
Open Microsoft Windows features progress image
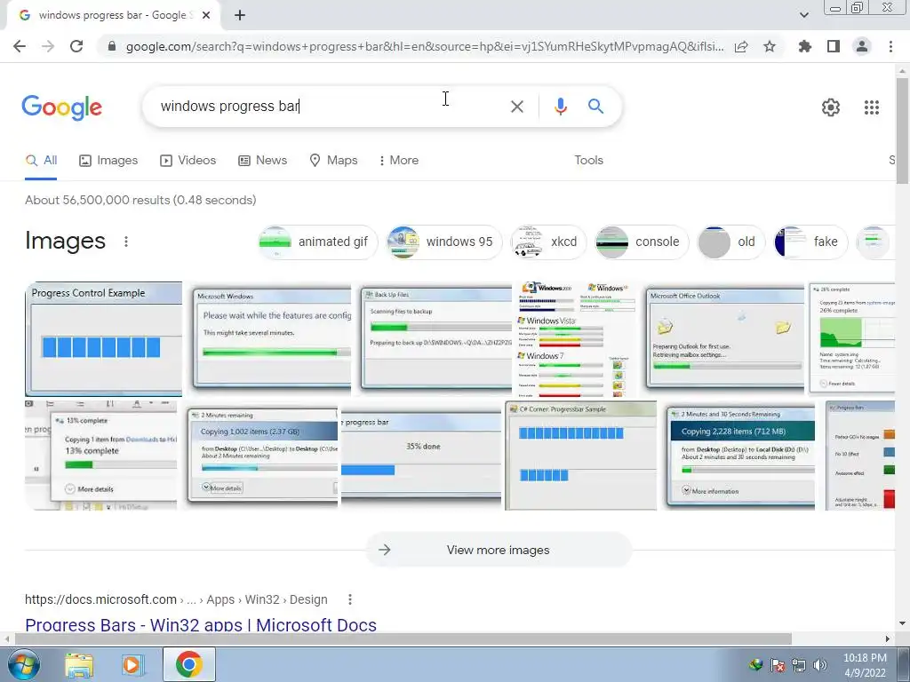270,338
